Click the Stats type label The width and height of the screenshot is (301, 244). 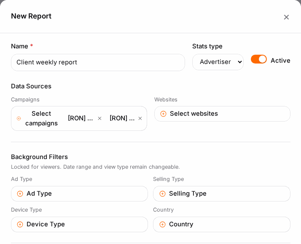tap(207, 46)
